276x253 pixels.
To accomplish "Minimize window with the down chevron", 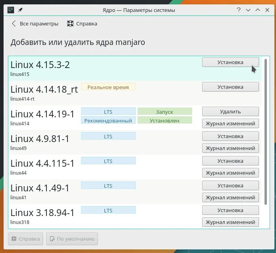I will (x=248, y=10).
